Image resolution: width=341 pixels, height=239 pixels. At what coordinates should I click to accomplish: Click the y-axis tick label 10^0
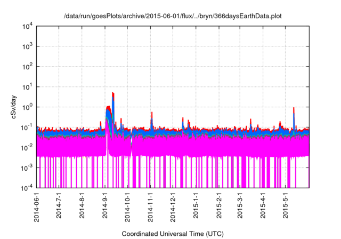point(27,107)
